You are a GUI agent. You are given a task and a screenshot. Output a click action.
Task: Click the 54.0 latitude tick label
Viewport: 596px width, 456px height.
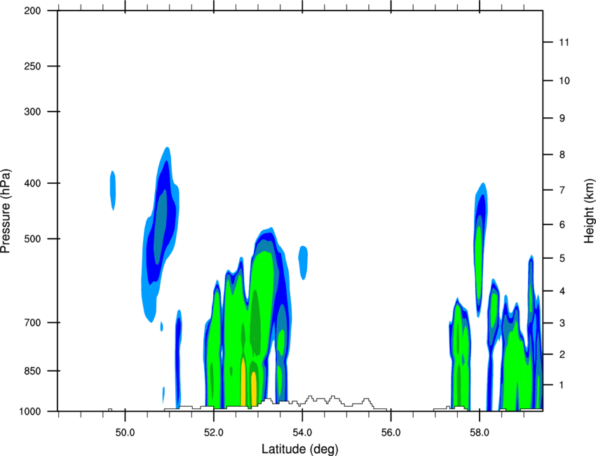pyautogui.click(x=302, y=433)
